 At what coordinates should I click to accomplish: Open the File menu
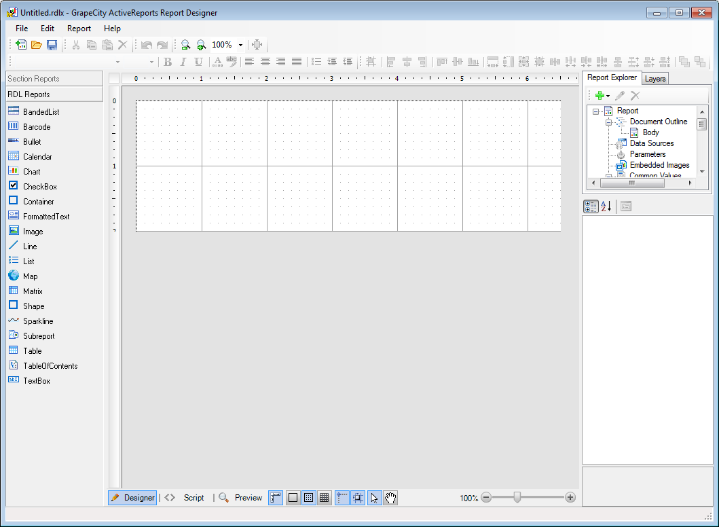point(22,29)
